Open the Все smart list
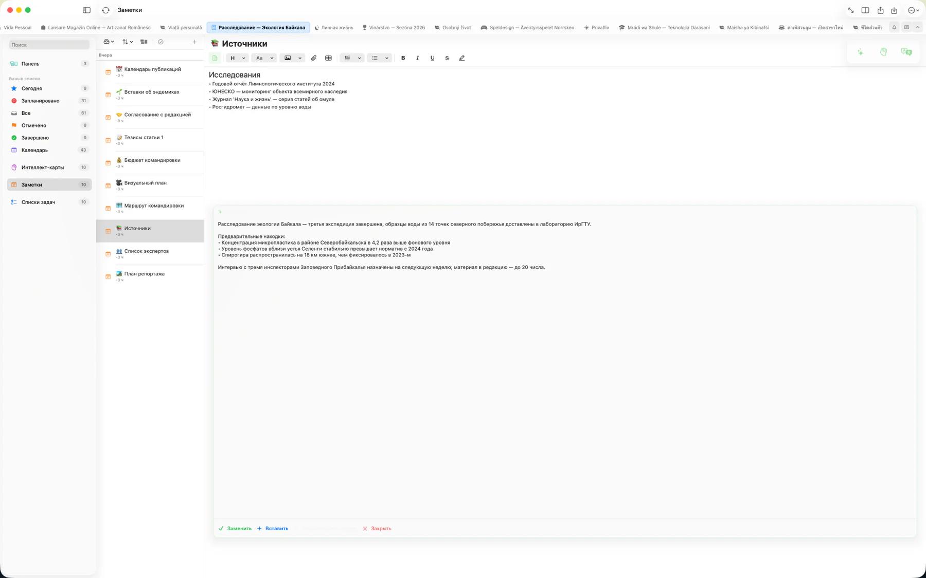926x578 pixels. click(49, 113)
